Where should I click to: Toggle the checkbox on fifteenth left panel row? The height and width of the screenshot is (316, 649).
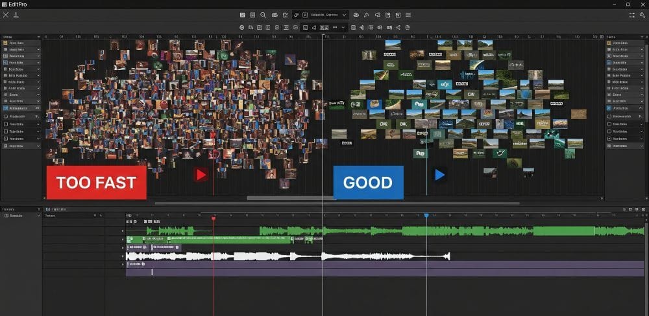coord(6,139)
